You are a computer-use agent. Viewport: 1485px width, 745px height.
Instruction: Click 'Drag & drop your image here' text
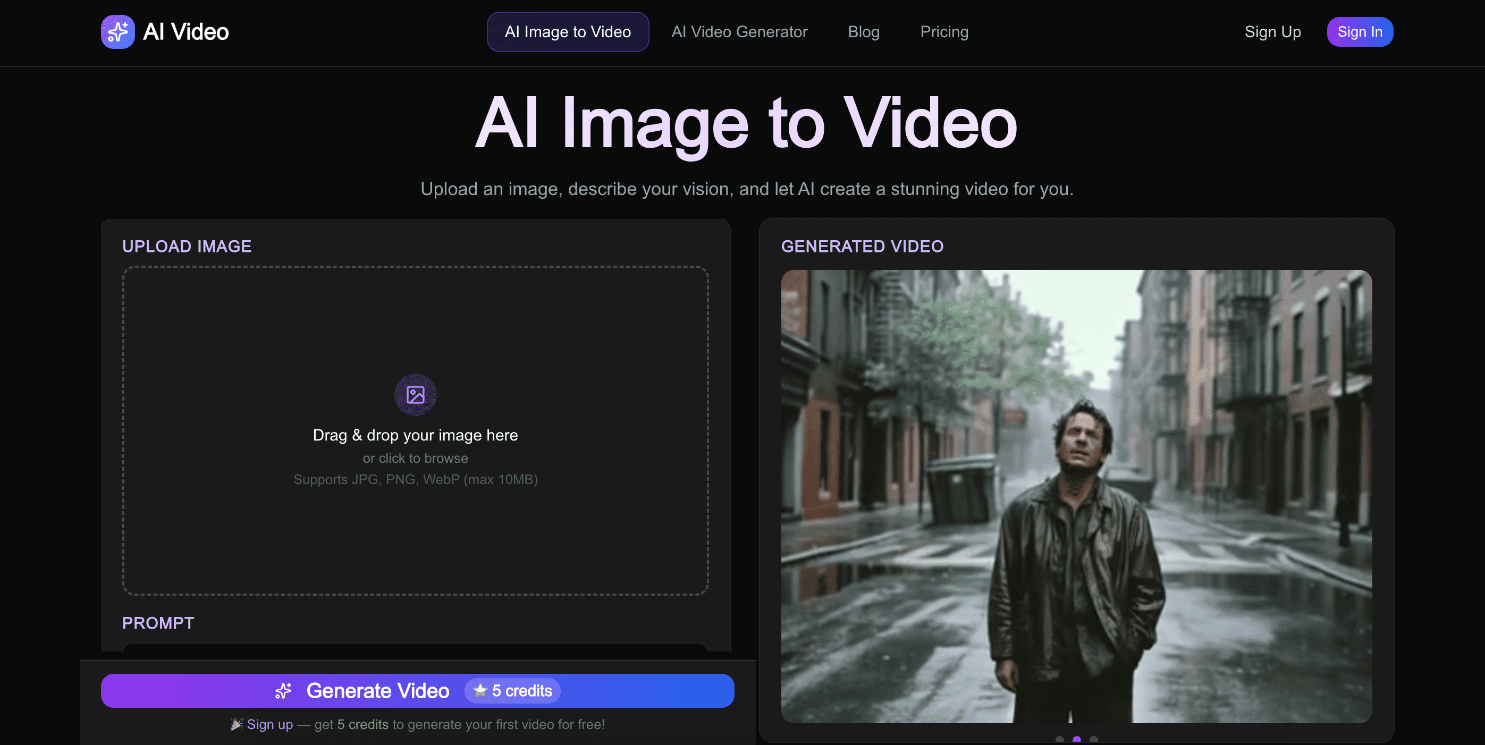pyautogui.click(x=415, y=435)
